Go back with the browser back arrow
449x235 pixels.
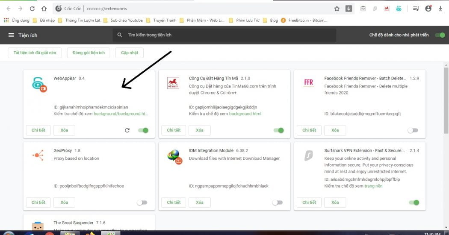pos(9,9)
